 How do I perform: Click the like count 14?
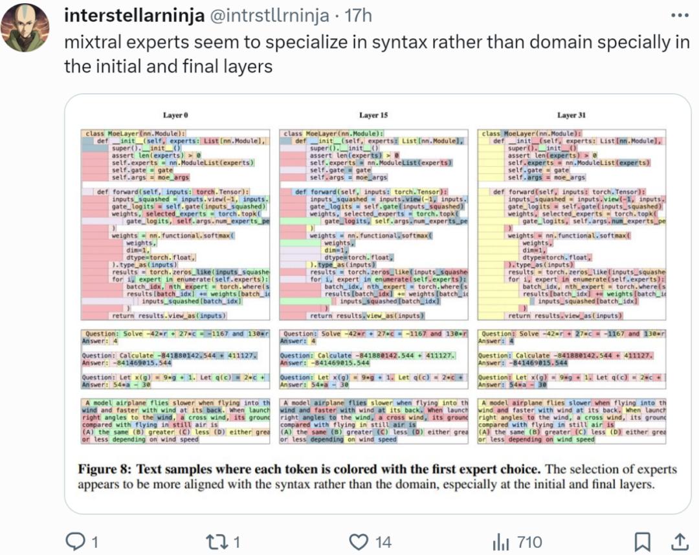click(383, 541)
